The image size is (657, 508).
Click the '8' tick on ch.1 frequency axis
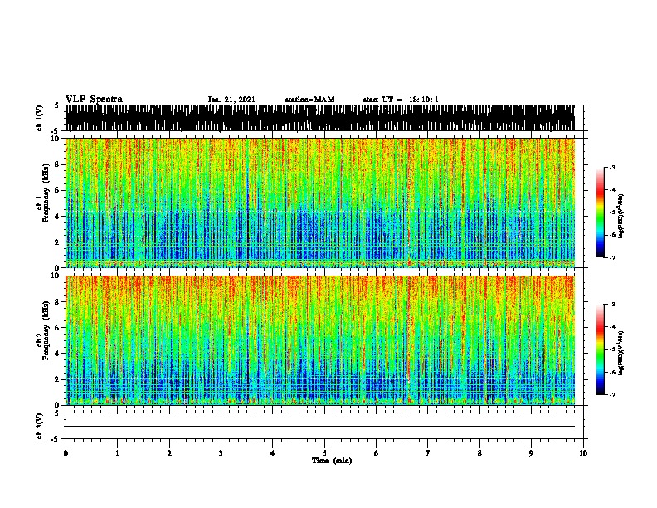click(58, 164)
